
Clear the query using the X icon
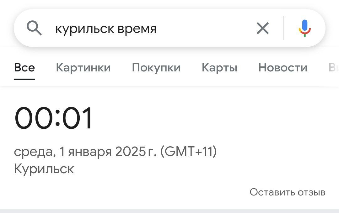(x=262, y=28)
